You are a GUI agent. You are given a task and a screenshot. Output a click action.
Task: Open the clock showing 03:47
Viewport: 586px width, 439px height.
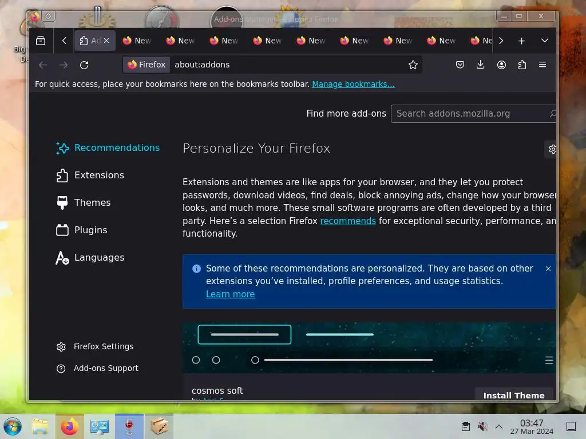(532, 426)
